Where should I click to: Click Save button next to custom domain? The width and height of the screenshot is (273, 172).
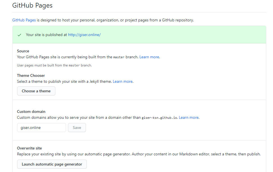pyautogui.click(x=77, y=128)
